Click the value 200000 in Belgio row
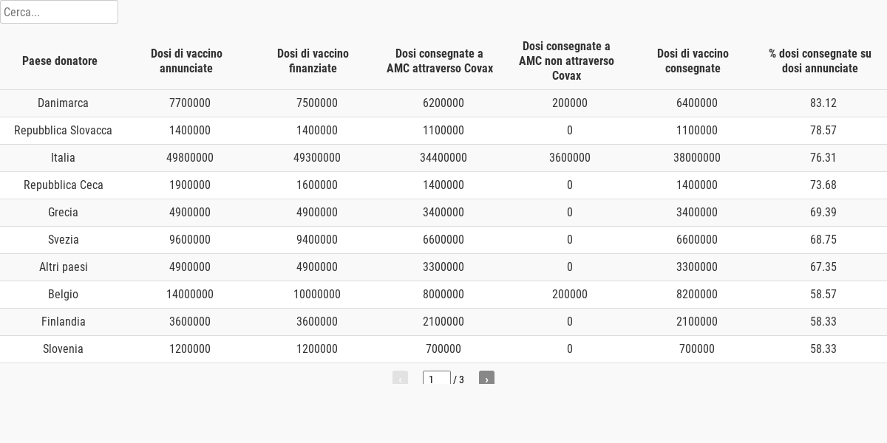Screen dimensions: 887x443 (570, 295)
